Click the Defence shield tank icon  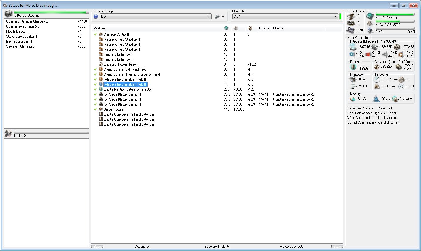point(353,67)
